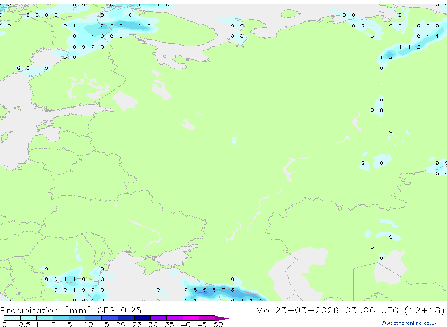The height and width of the screenshot is (327, 447).
Task: Select the 1–2 mm legend color swatch
Action: [45, 318]
